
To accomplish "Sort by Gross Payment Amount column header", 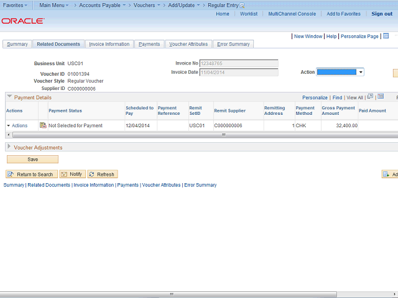I will pyautogui.click(x=338, y=111).
